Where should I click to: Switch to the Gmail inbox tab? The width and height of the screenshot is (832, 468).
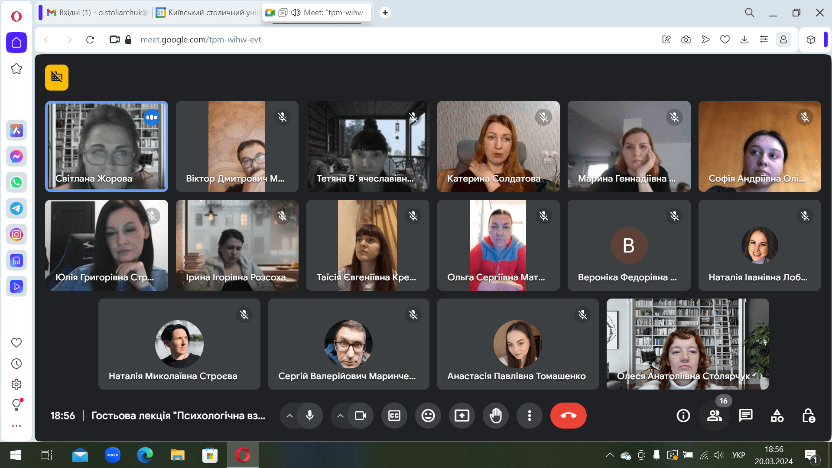(97, 13)
